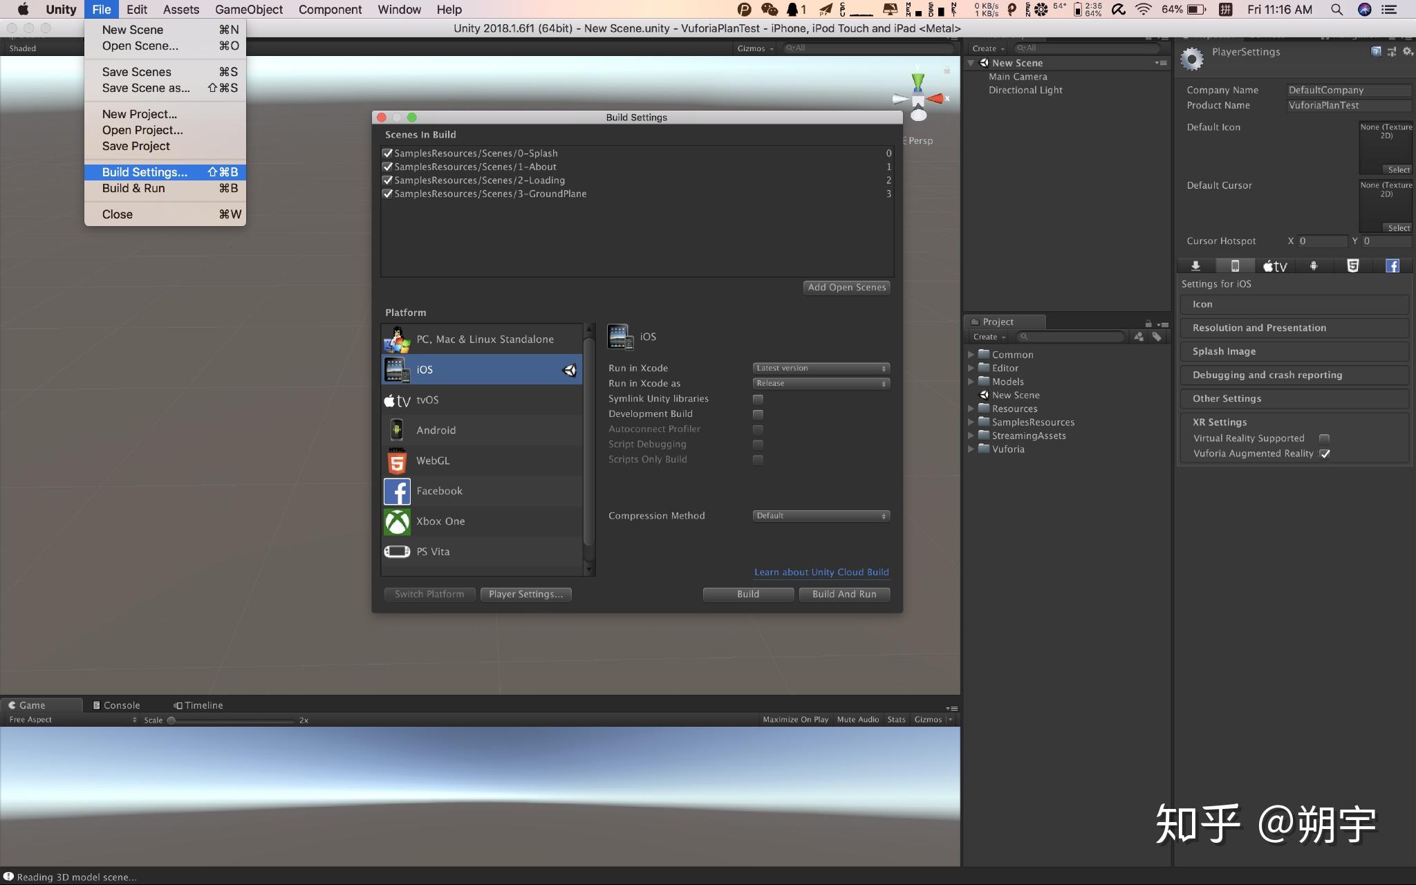Click the Company Name input field

click(1348, 90)
